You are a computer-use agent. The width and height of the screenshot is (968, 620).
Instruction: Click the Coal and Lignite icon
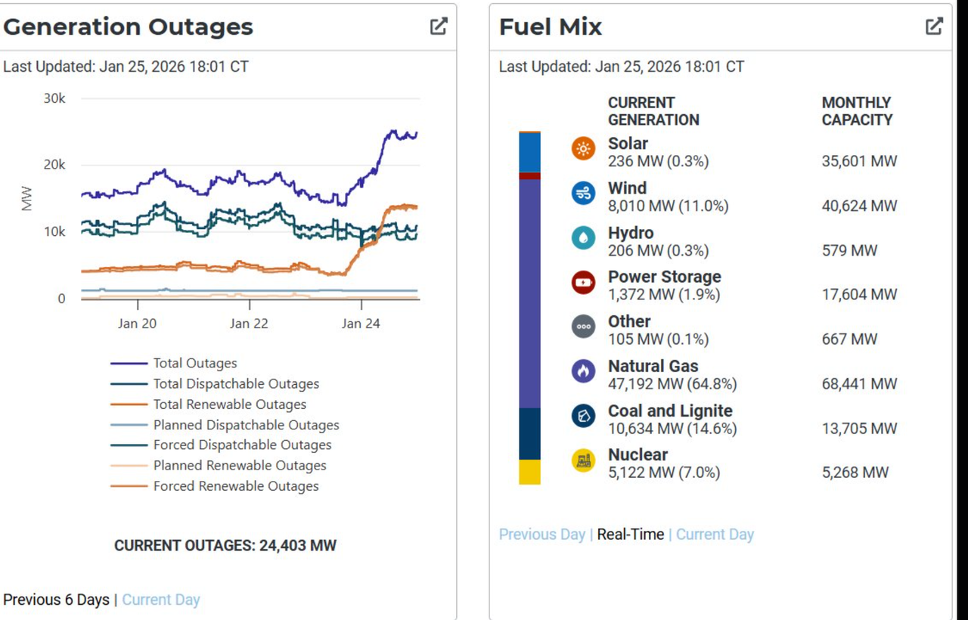click(583, 416)
